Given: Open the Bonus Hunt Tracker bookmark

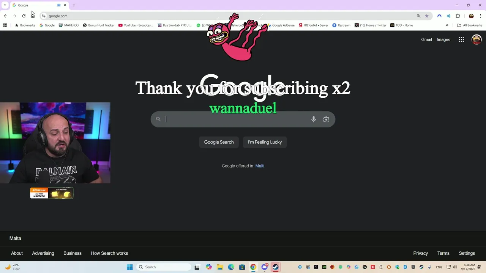Looking at the screenshot, I should point(99,25).
